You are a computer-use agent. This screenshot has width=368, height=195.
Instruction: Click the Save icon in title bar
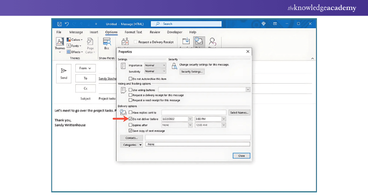(58, 24)
